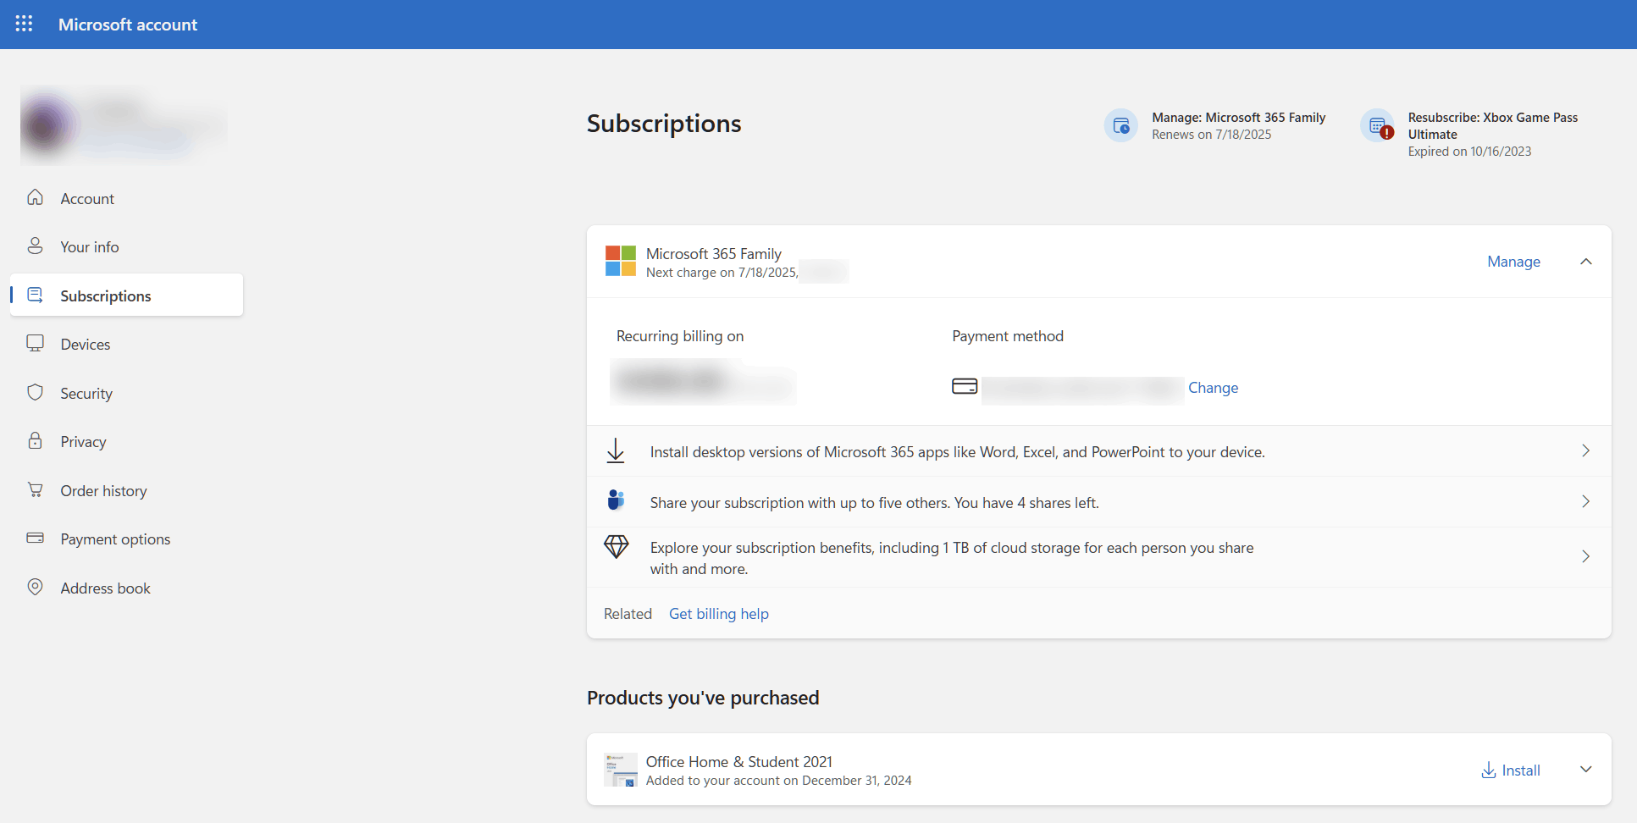Click the Resubscribe Xbox Game Pass icon
Screen dimensions: 1637x823
(1377, 126)
